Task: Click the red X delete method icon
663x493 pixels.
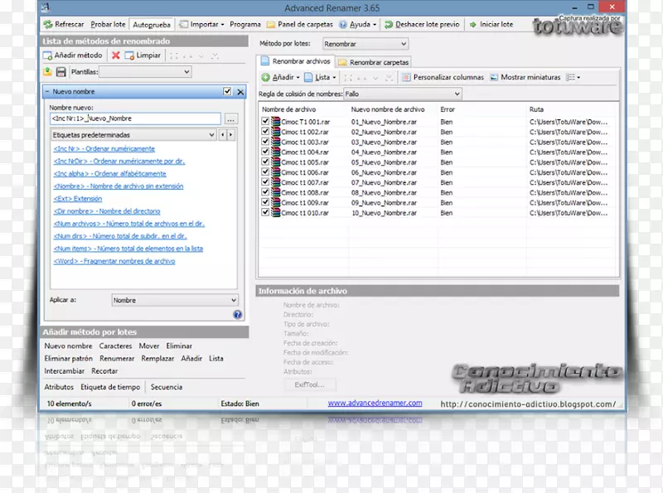Action: (x=116, y=56)
